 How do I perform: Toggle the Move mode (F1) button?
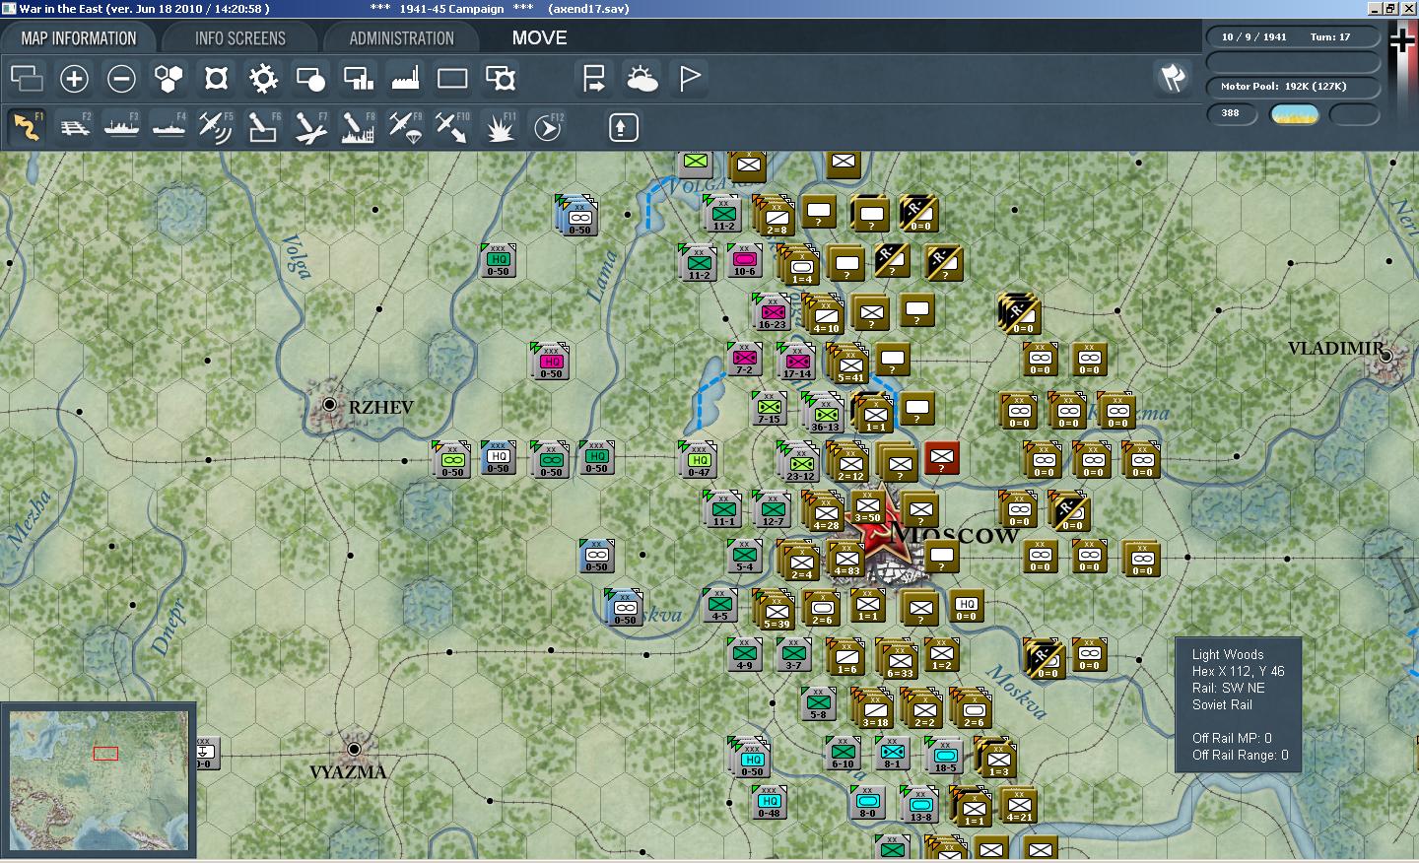pos(27,127)
